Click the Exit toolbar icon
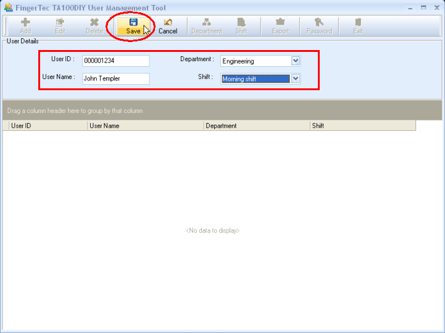The image size is (445, 333). [x=358, y=26]
